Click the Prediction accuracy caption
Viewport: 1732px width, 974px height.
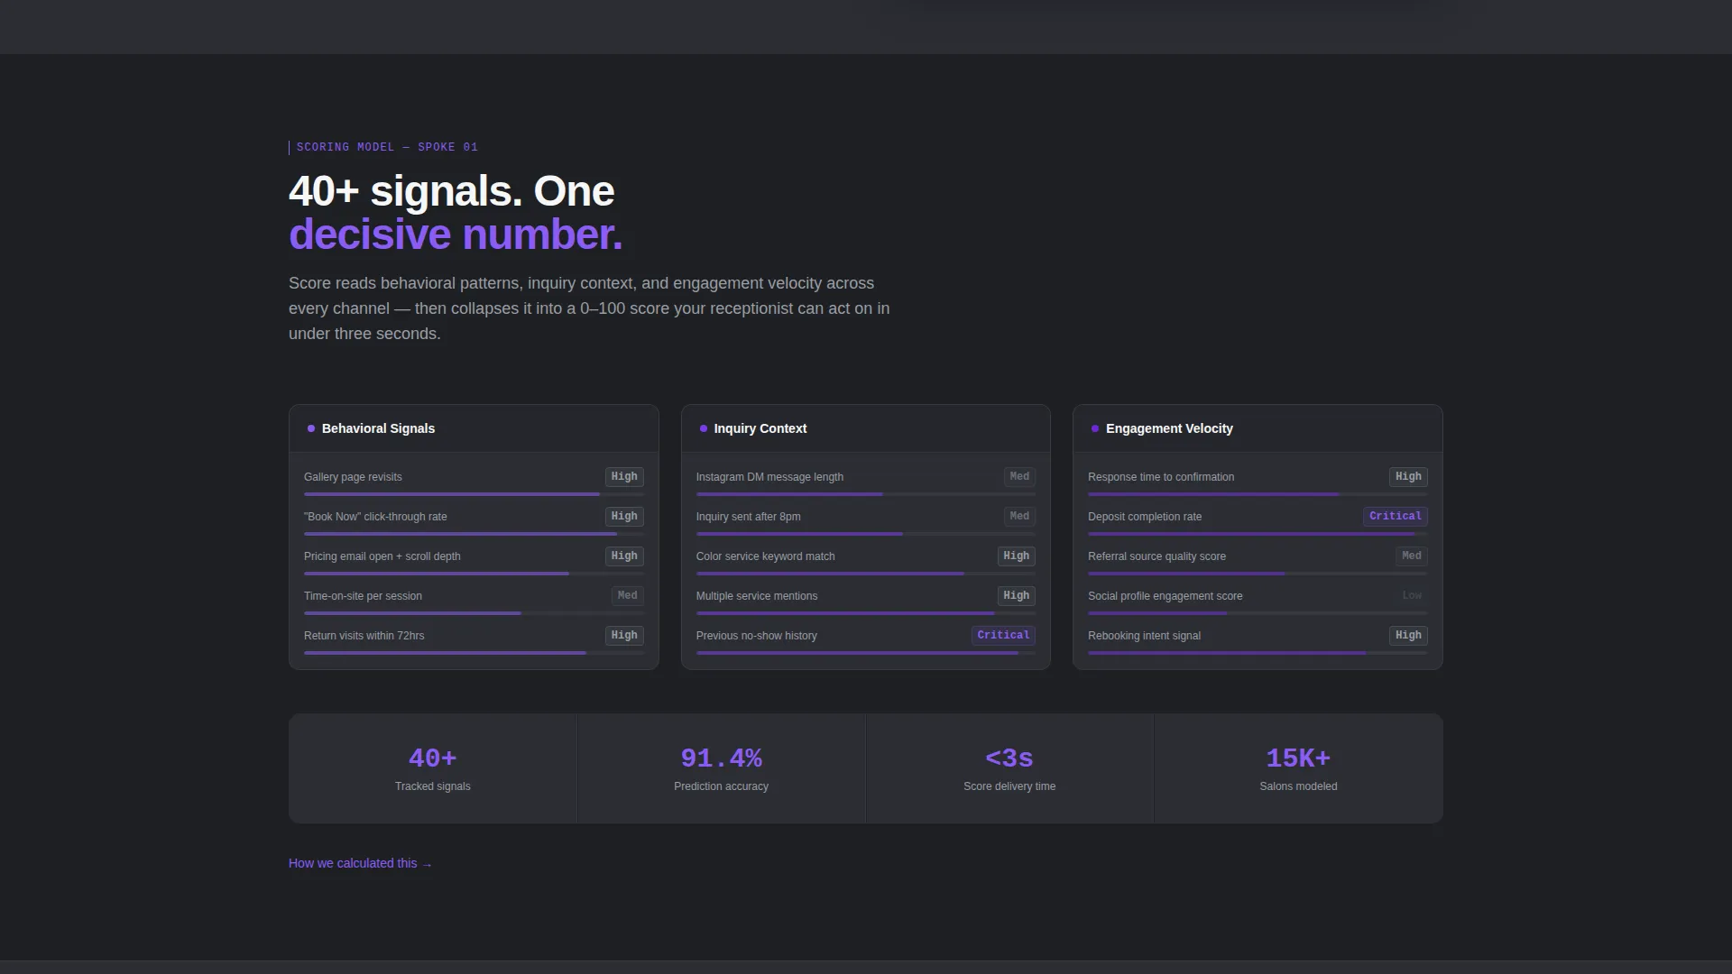[721, 786]
